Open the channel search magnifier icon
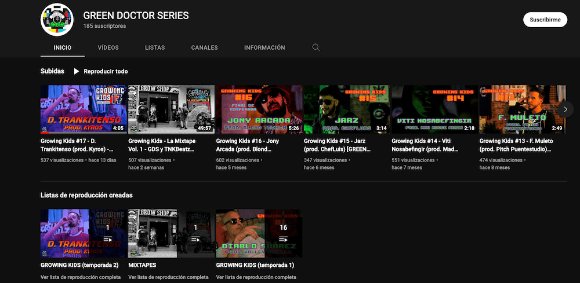This screenshot has width=580, height=283. tap(316, 47)
